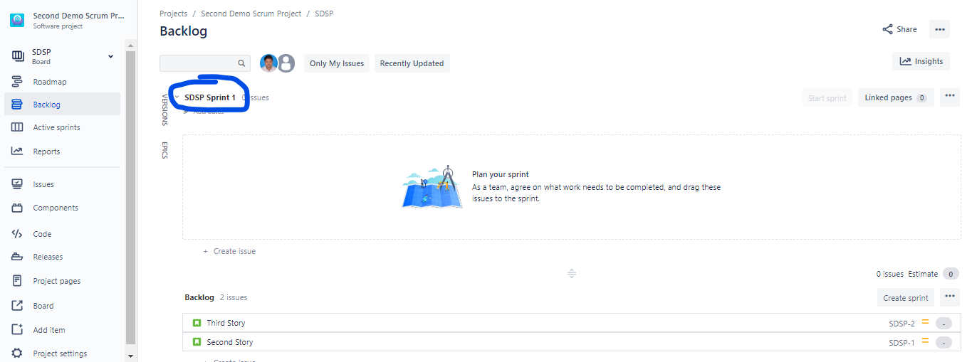Click the SDSP Sprint 1 name
Screen dimensions: 967x362
[x=210, y=97]
